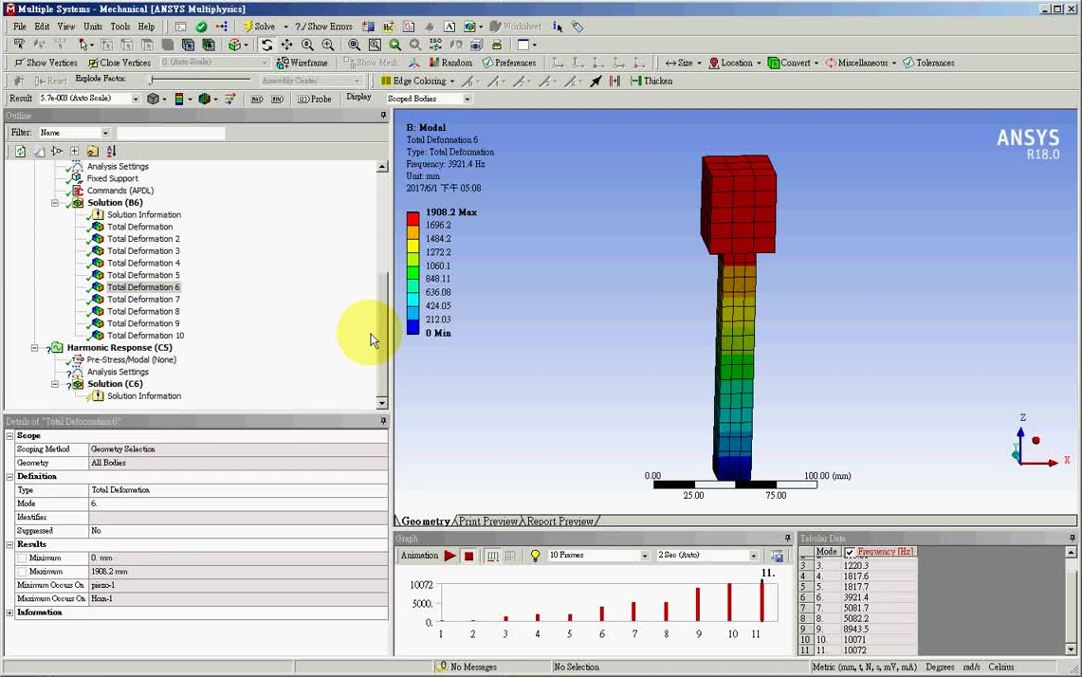Click the filter text input field
The width and height of the screenshot is (1082, 677).
click(x=171, y=133)
